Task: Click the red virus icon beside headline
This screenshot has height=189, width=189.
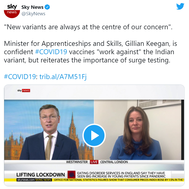Action: click(x=72, y=174)
